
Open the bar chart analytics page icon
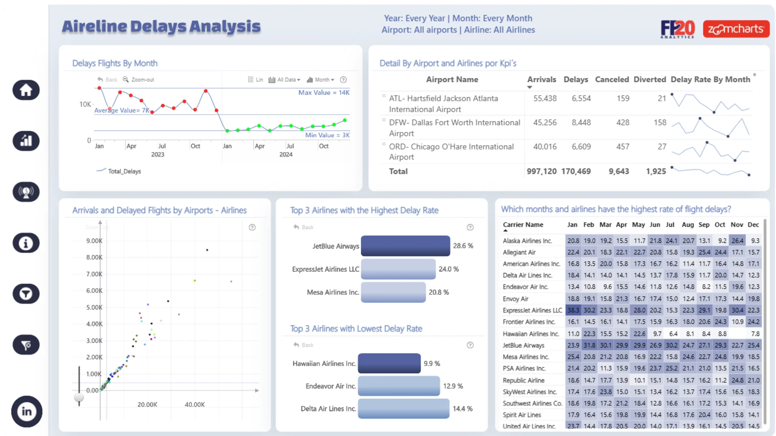[26, 140]
